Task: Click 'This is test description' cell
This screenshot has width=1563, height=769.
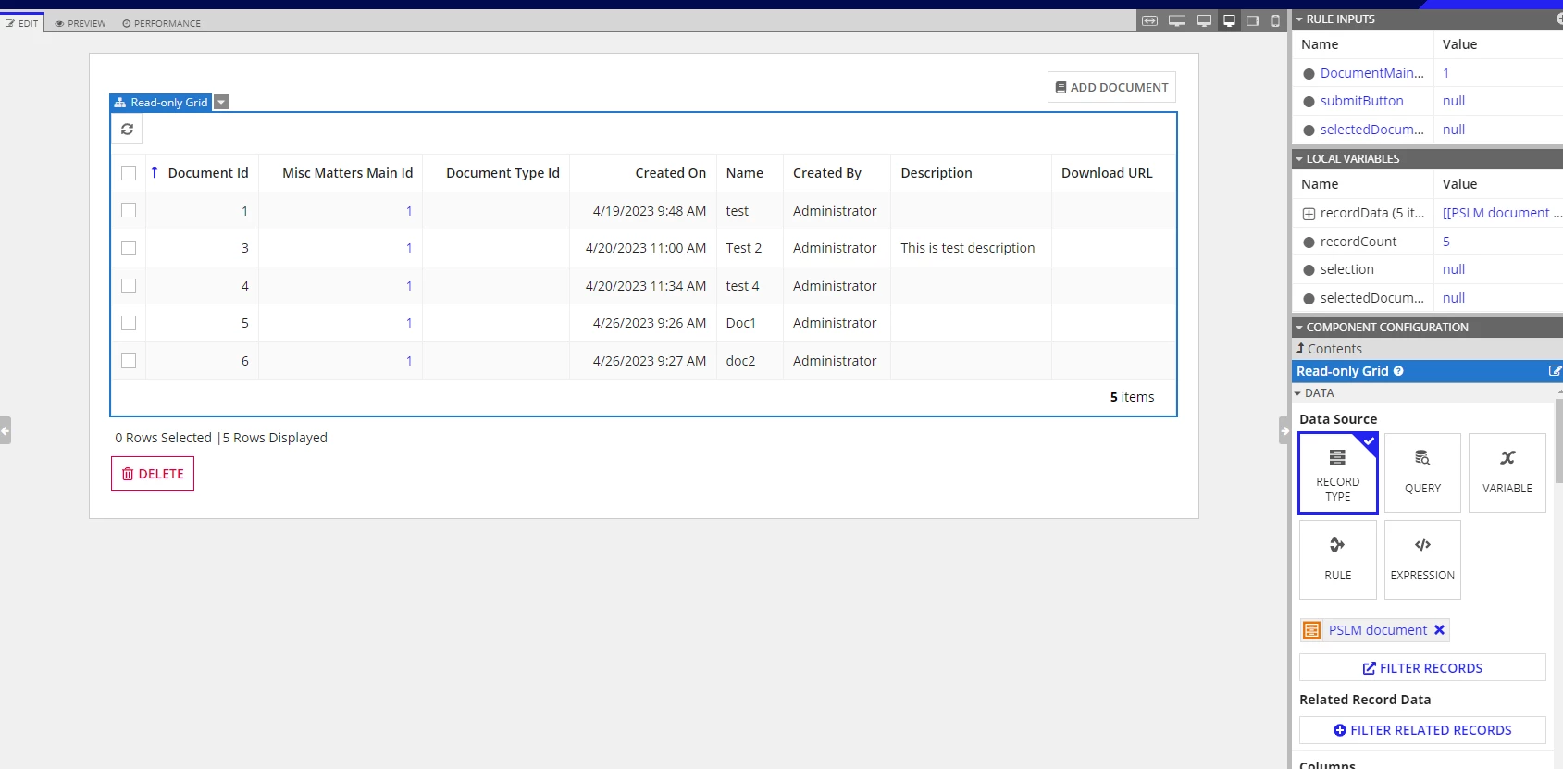Action: 967,248
